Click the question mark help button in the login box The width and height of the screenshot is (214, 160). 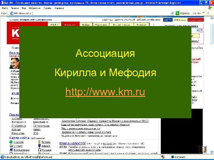(202, 31)
